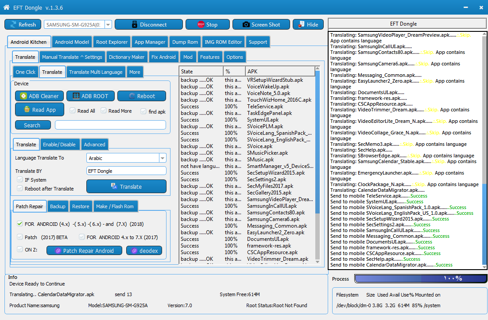Image resolution: width=488 pixels, height=320 pixels.
Task: Click the Translate button language icon
Action: (114, 186)
